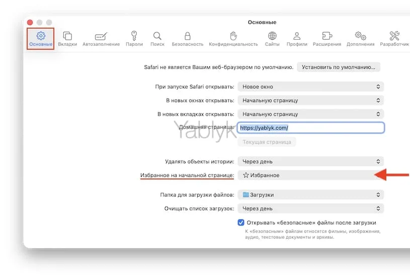Toggle the Открывать «безопасные» файлы checkbox
Viewport: 410px width, 279px height.
[x=241, y=222]
